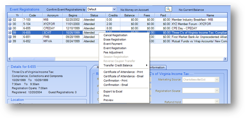The width and height of the screenshot is (245, 118).
Task: Open the Marketing Source dropdown
Action: click(x=217, y=80)
